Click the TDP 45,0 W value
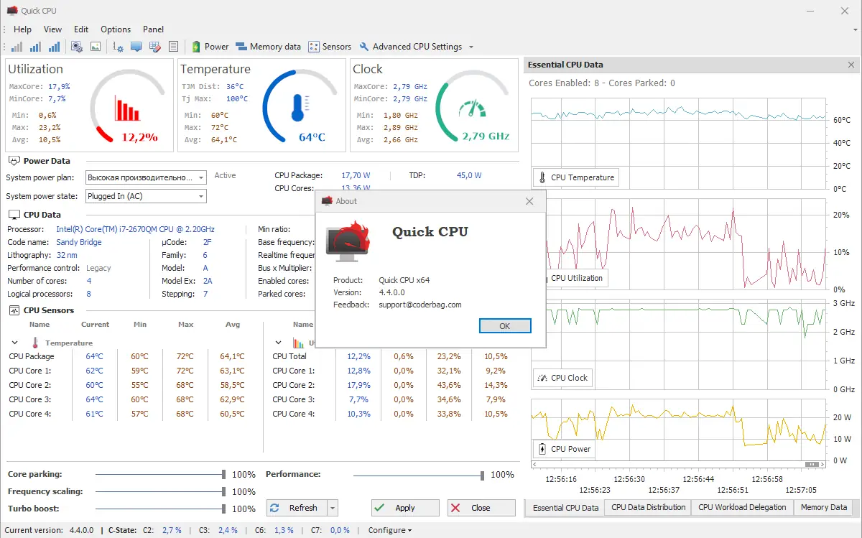The image size is (862, 538). (x=469, y=175)
